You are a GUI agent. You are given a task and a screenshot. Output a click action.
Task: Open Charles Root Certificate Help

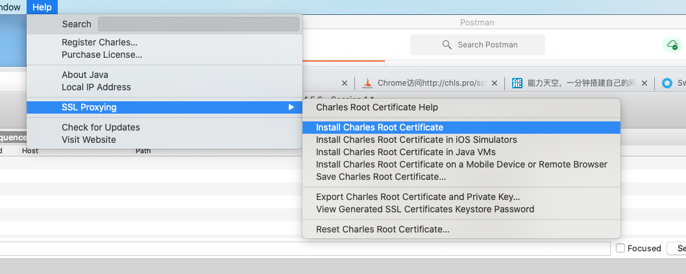pyautogui.click(x=377, y=107)
